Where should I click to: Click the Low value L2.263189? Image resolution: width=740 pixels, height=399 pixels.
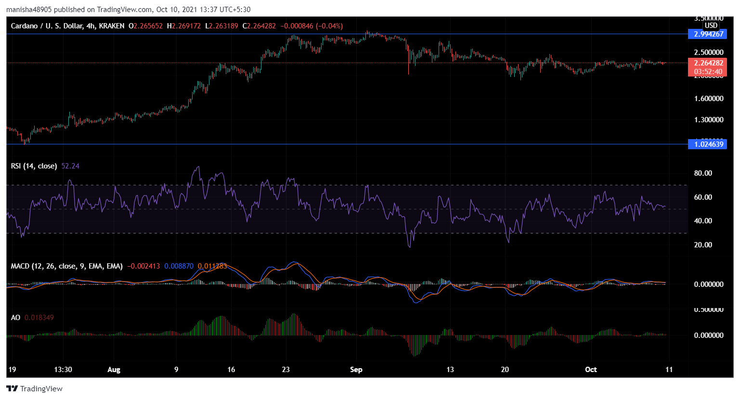pyautogui.click(x=221, y=26)
